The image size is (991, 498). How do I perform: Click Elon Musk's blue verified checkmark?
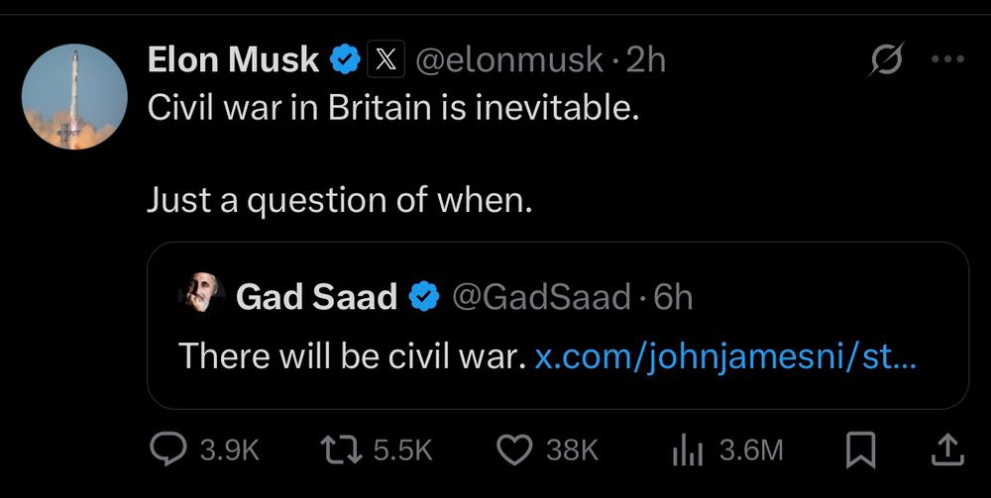coord(345,60)
